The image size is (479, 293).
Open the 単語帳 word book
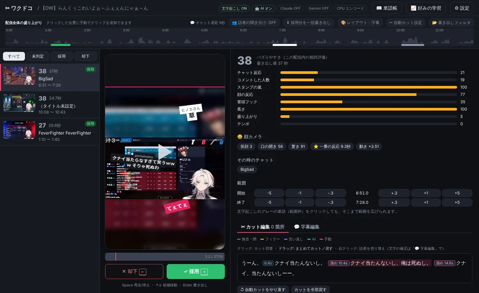click(387, 8)
